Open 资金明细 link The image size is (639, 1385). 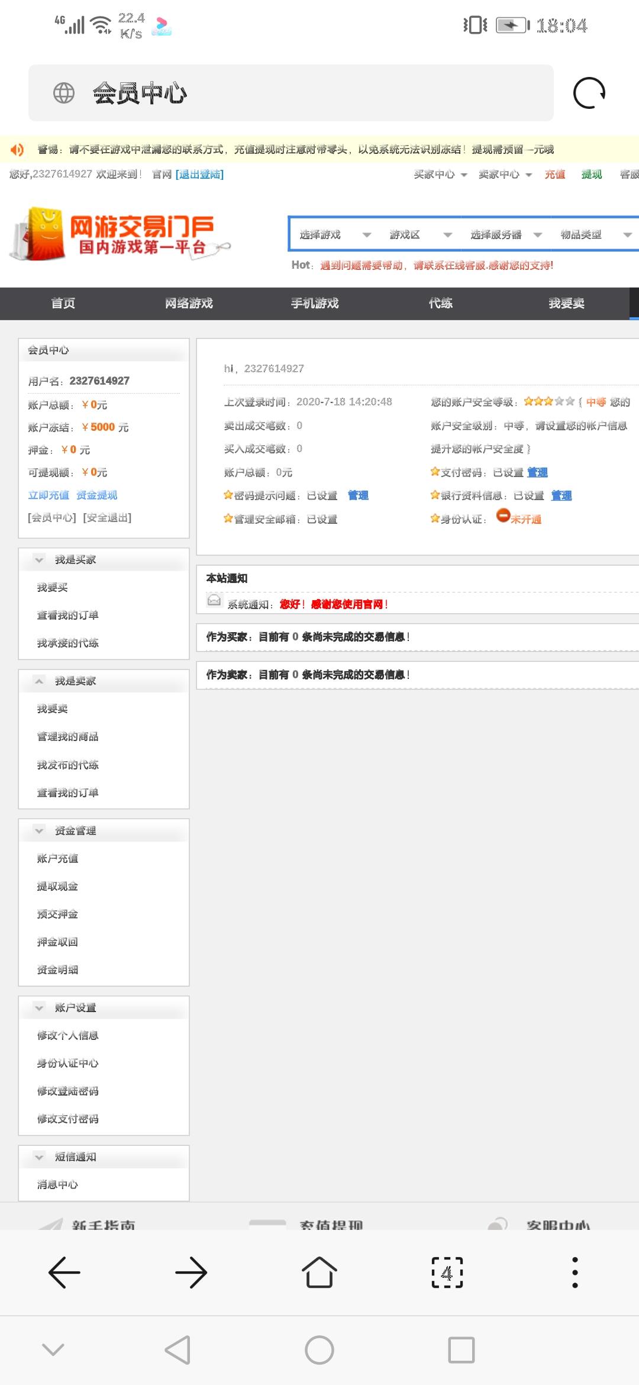(57, 969)
